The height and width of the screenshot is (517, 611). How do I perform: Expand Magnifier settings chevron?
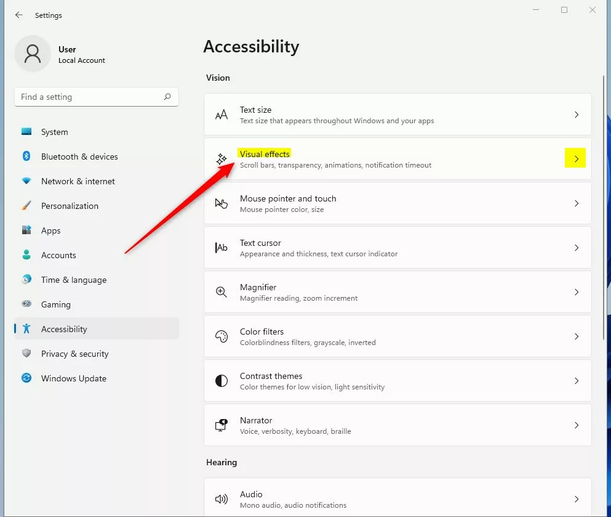577,292
